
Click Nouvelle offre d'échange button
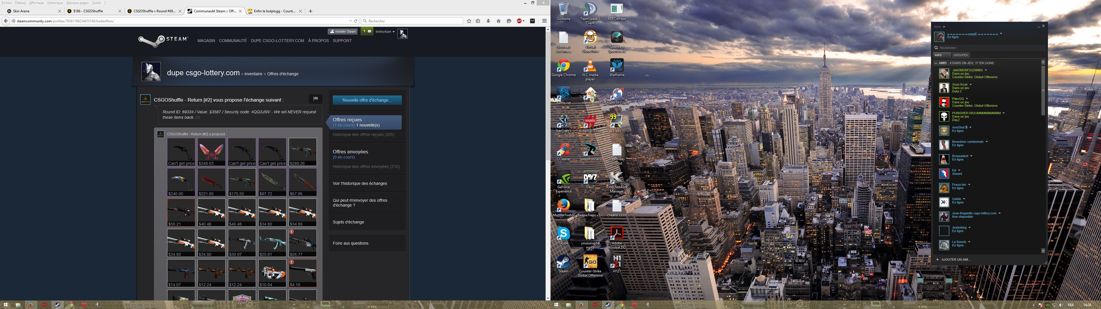click(367, 100)
